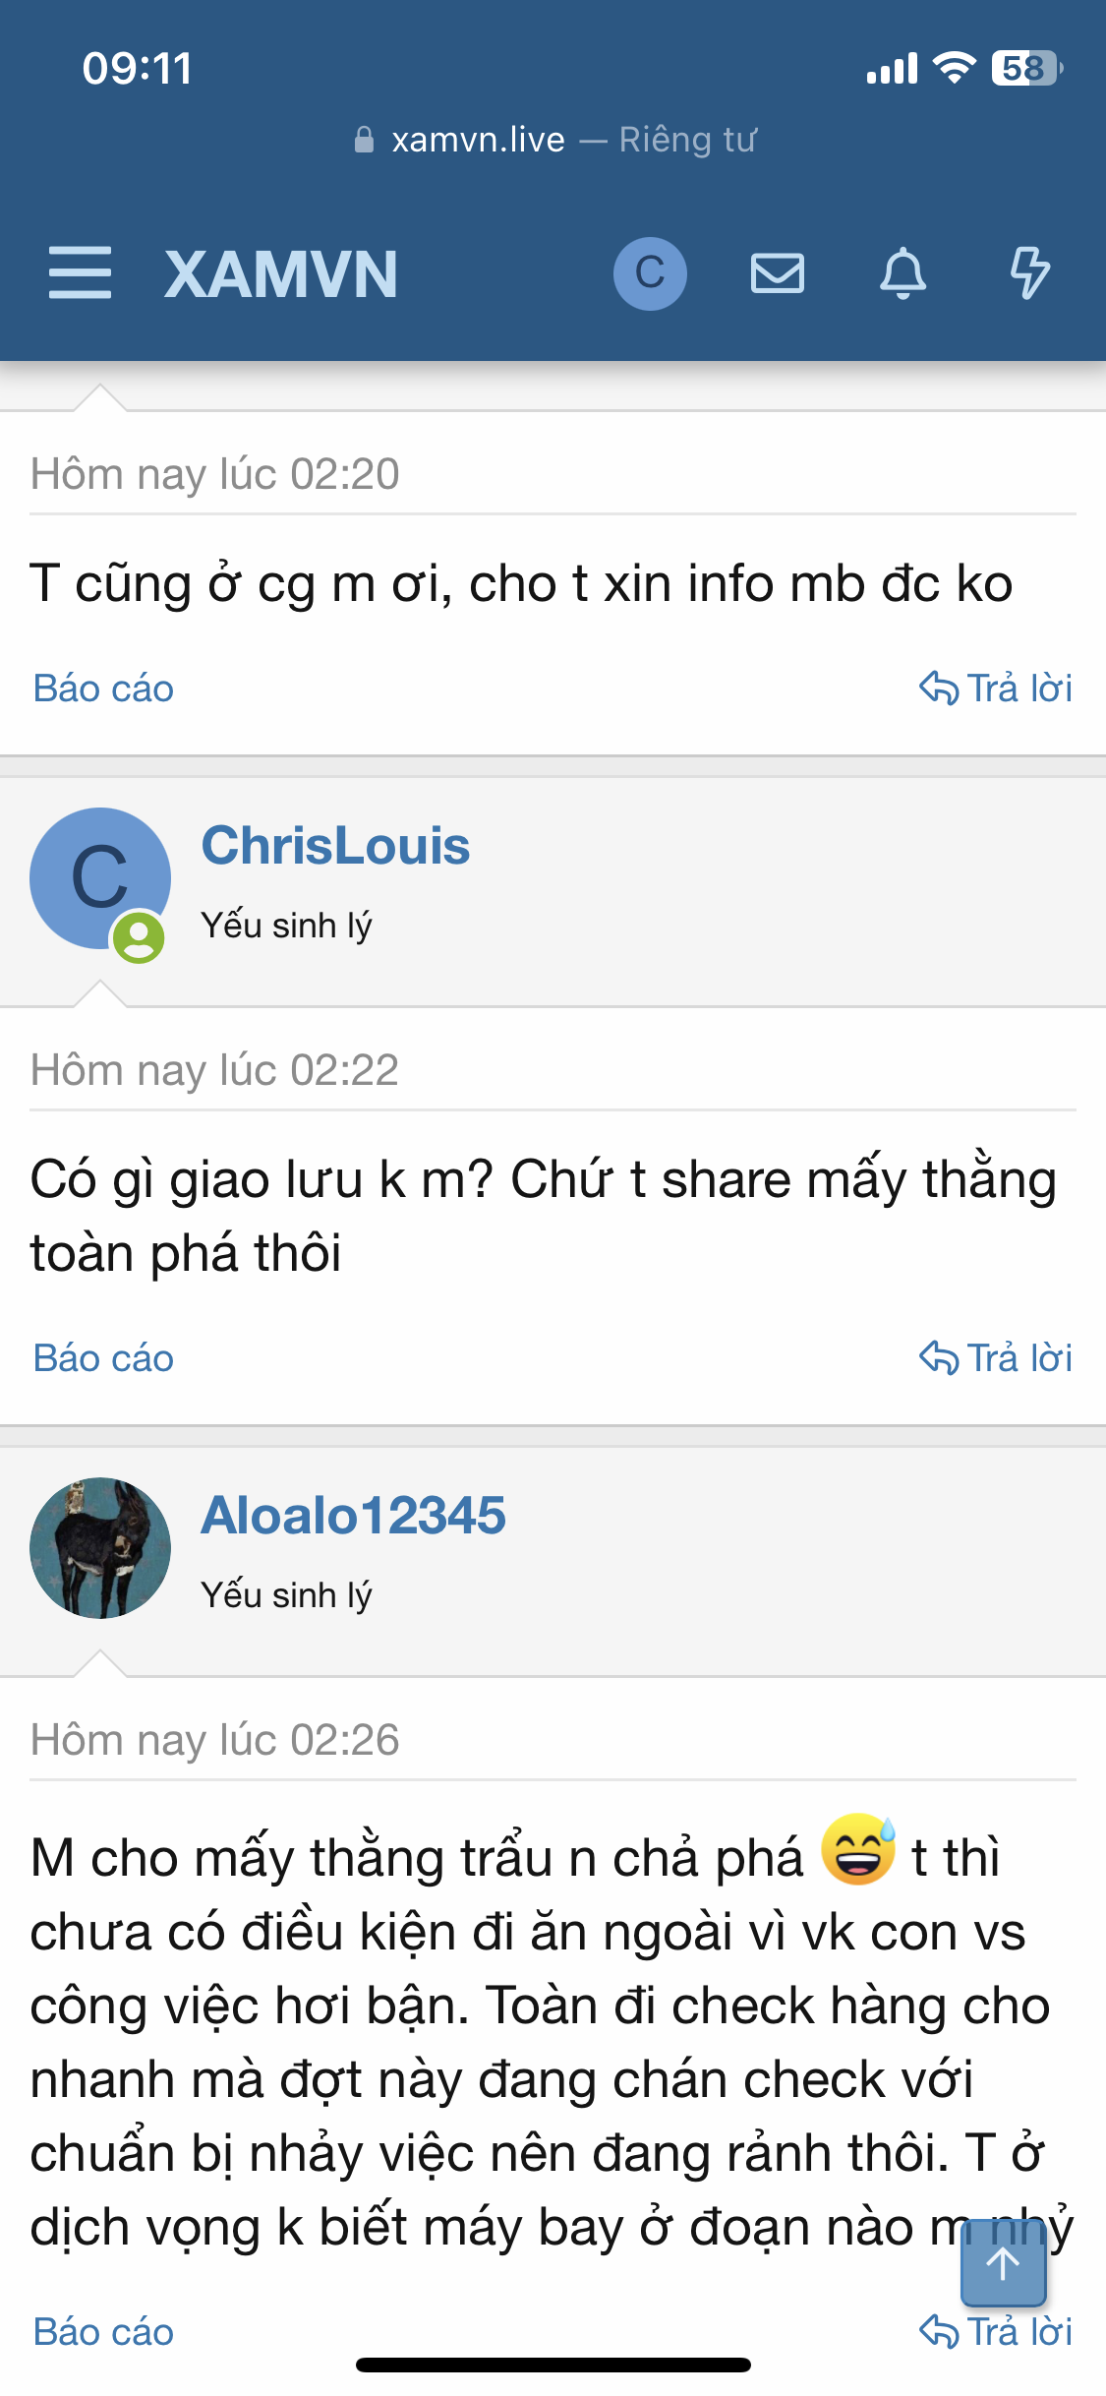
Task: Tap the XAMVN forum logo
Action: (281, 274)
